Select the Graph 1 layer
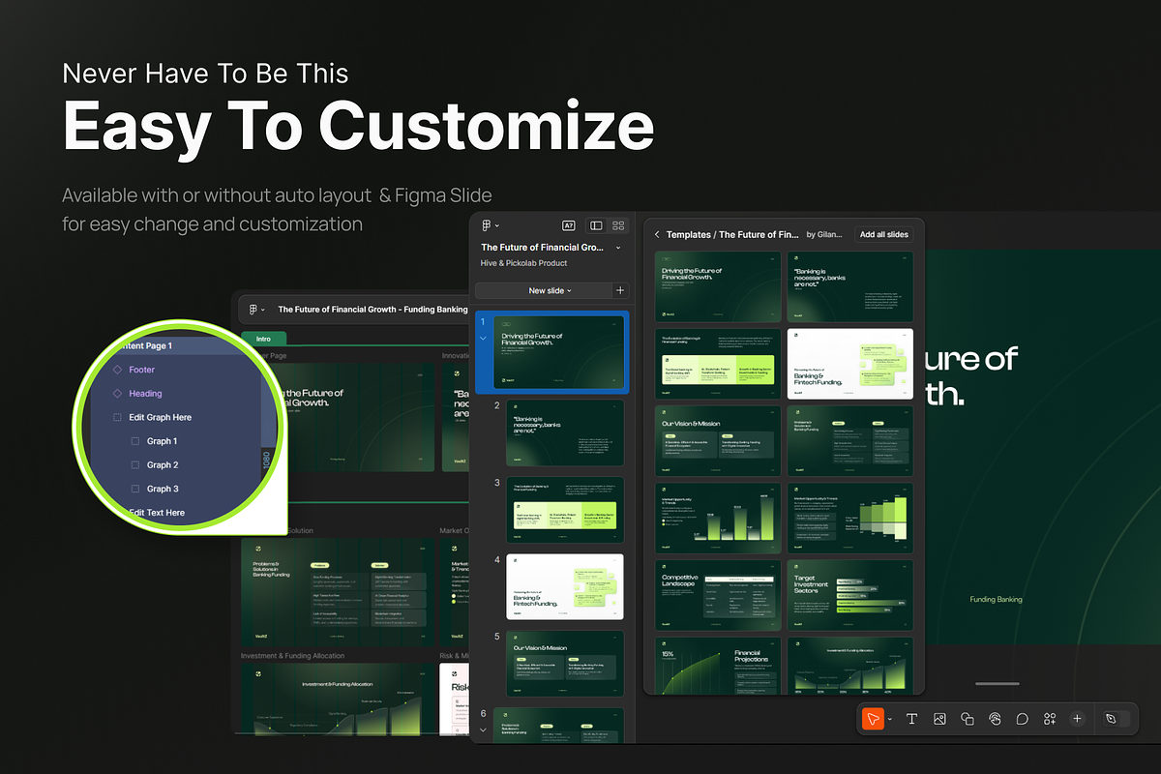This screenshot has width=1161, height=774. (163, 441)
